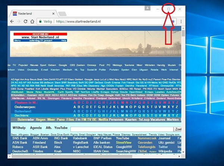
Task: Click the vertical scrollbar down arrow
Action: [x=183, y=152]
